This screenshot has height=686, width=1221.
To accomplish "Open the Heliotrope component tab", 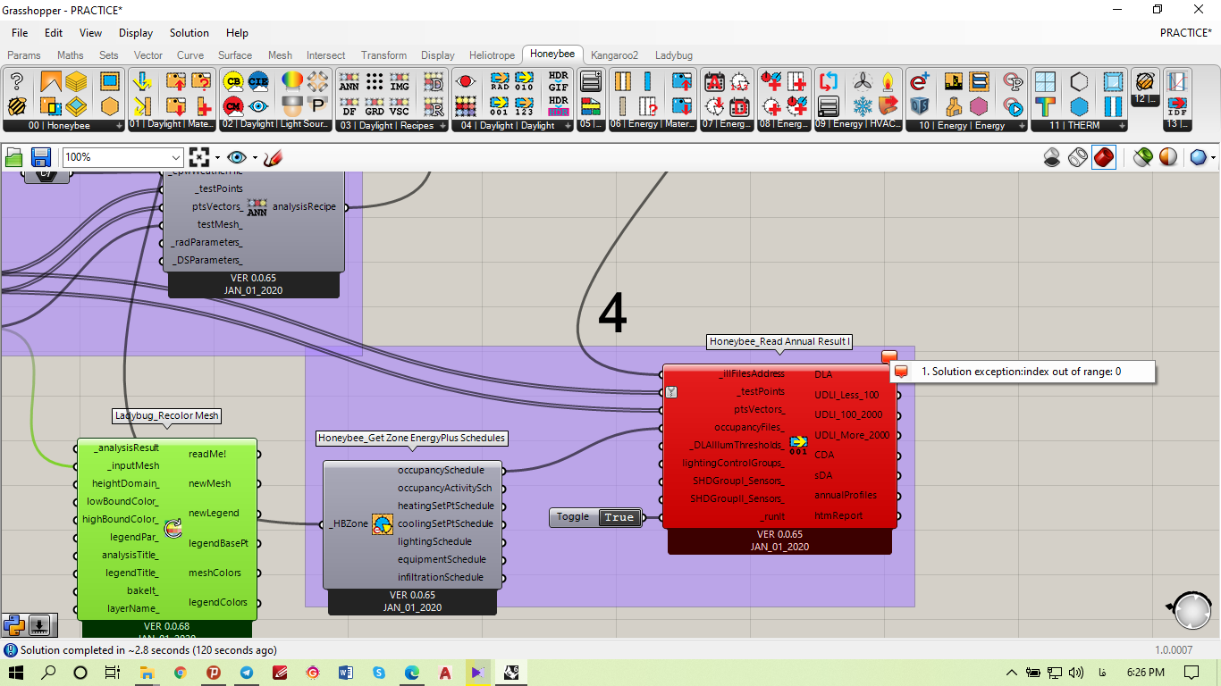I will (493, 55).
